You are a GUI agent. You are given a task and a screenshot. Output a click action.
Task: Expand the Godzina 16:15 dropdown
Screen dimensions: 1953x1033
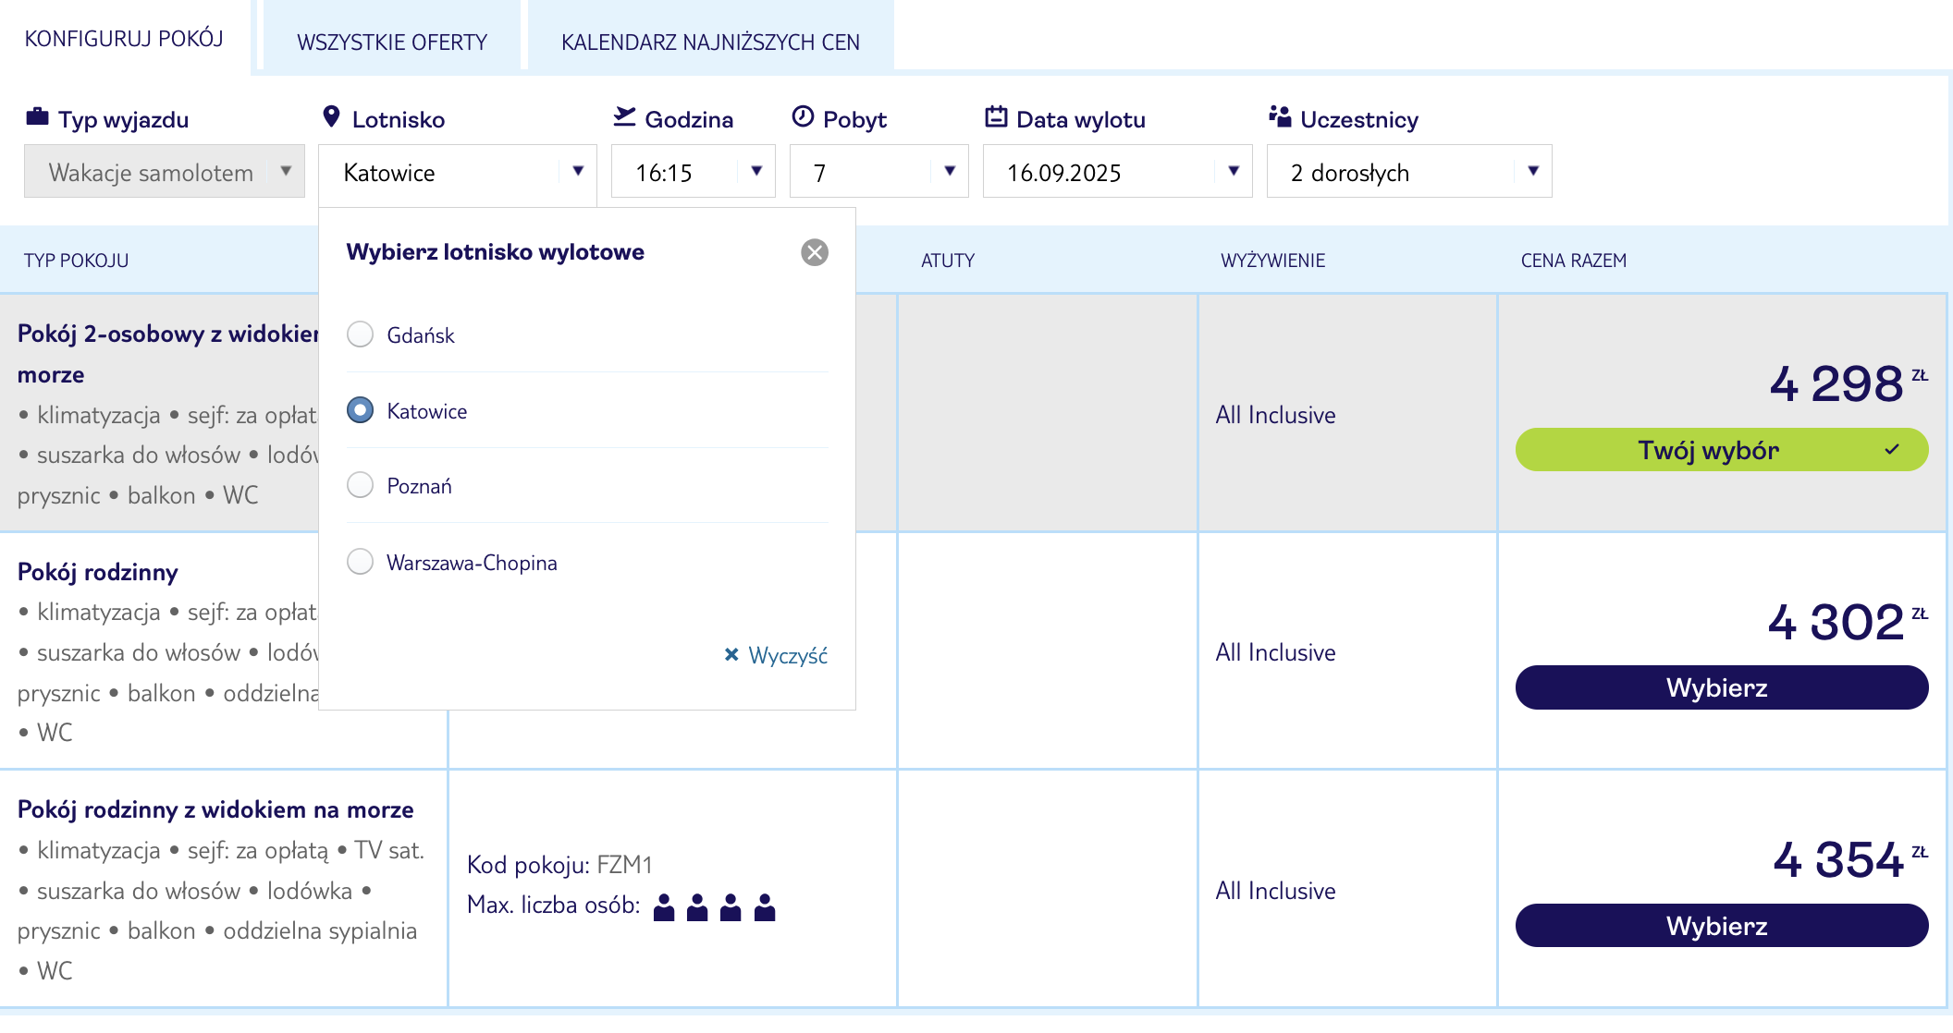pos(694,171)
